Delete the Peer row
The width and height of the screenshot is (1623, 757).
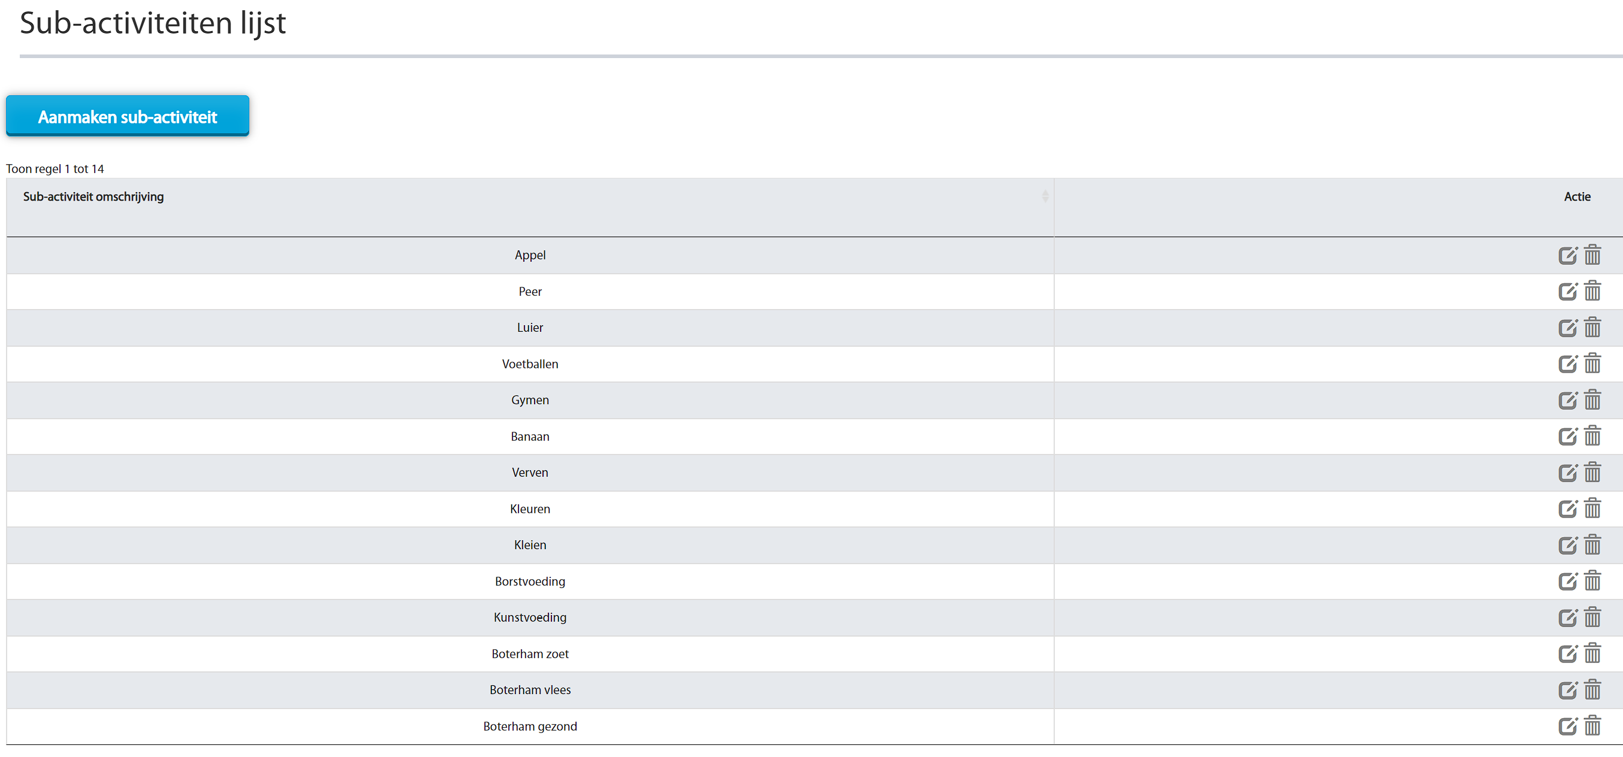coord(1592,292)
